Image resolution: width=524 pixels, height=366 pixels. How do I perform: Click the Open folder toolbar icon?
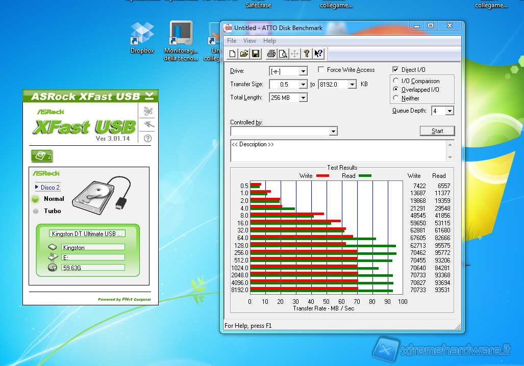tap(244, 54)
